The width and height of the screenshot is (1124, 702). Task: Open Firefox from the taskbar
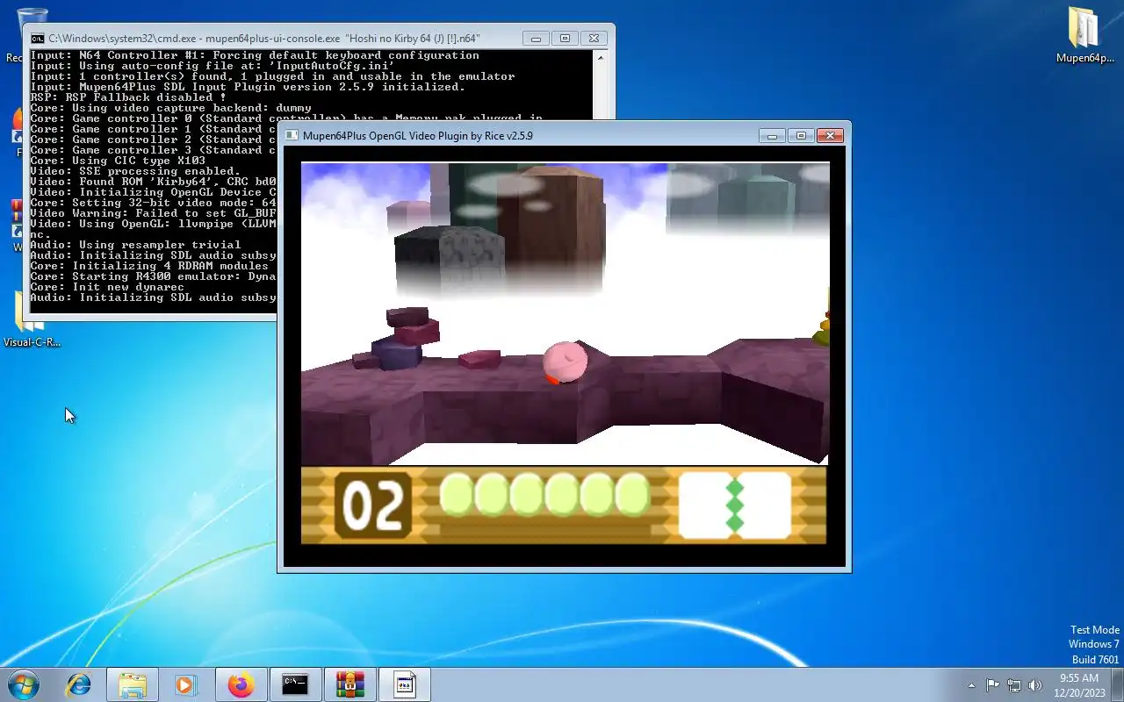pos(241,684)
